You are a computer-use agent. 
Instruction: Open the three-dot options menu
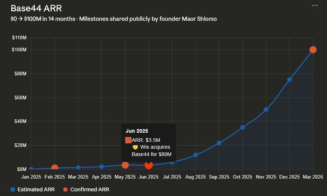coord(315,5)
